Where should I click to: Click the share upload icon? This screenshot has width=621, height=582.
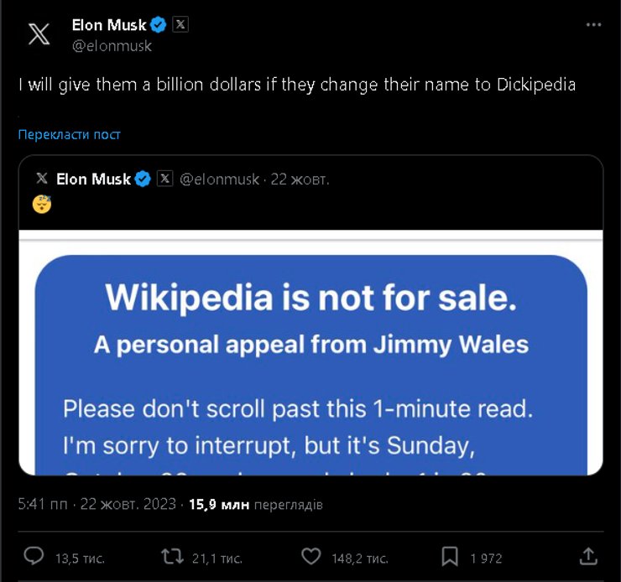point(589,557)
